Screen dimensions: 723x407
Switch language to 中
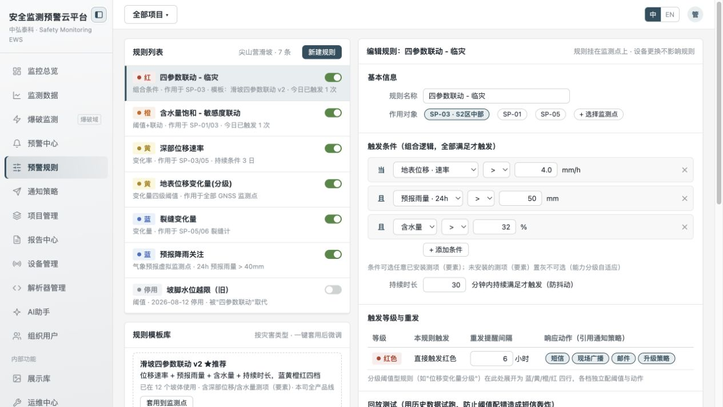tap(653, 15)
